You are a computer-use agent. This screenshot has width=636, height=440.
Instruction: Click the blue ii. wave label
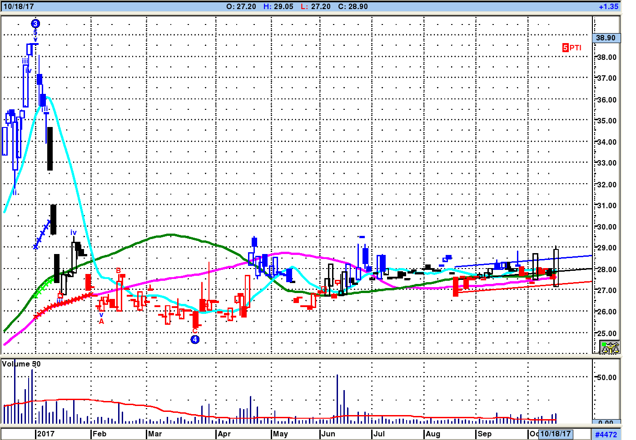point(15,192)
